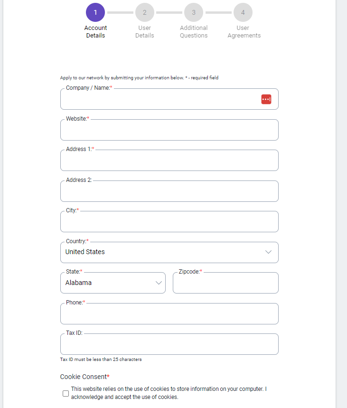Screen dimensions: 347x408
Task: Select the User Agreements step label
Action: click(244, 31)
